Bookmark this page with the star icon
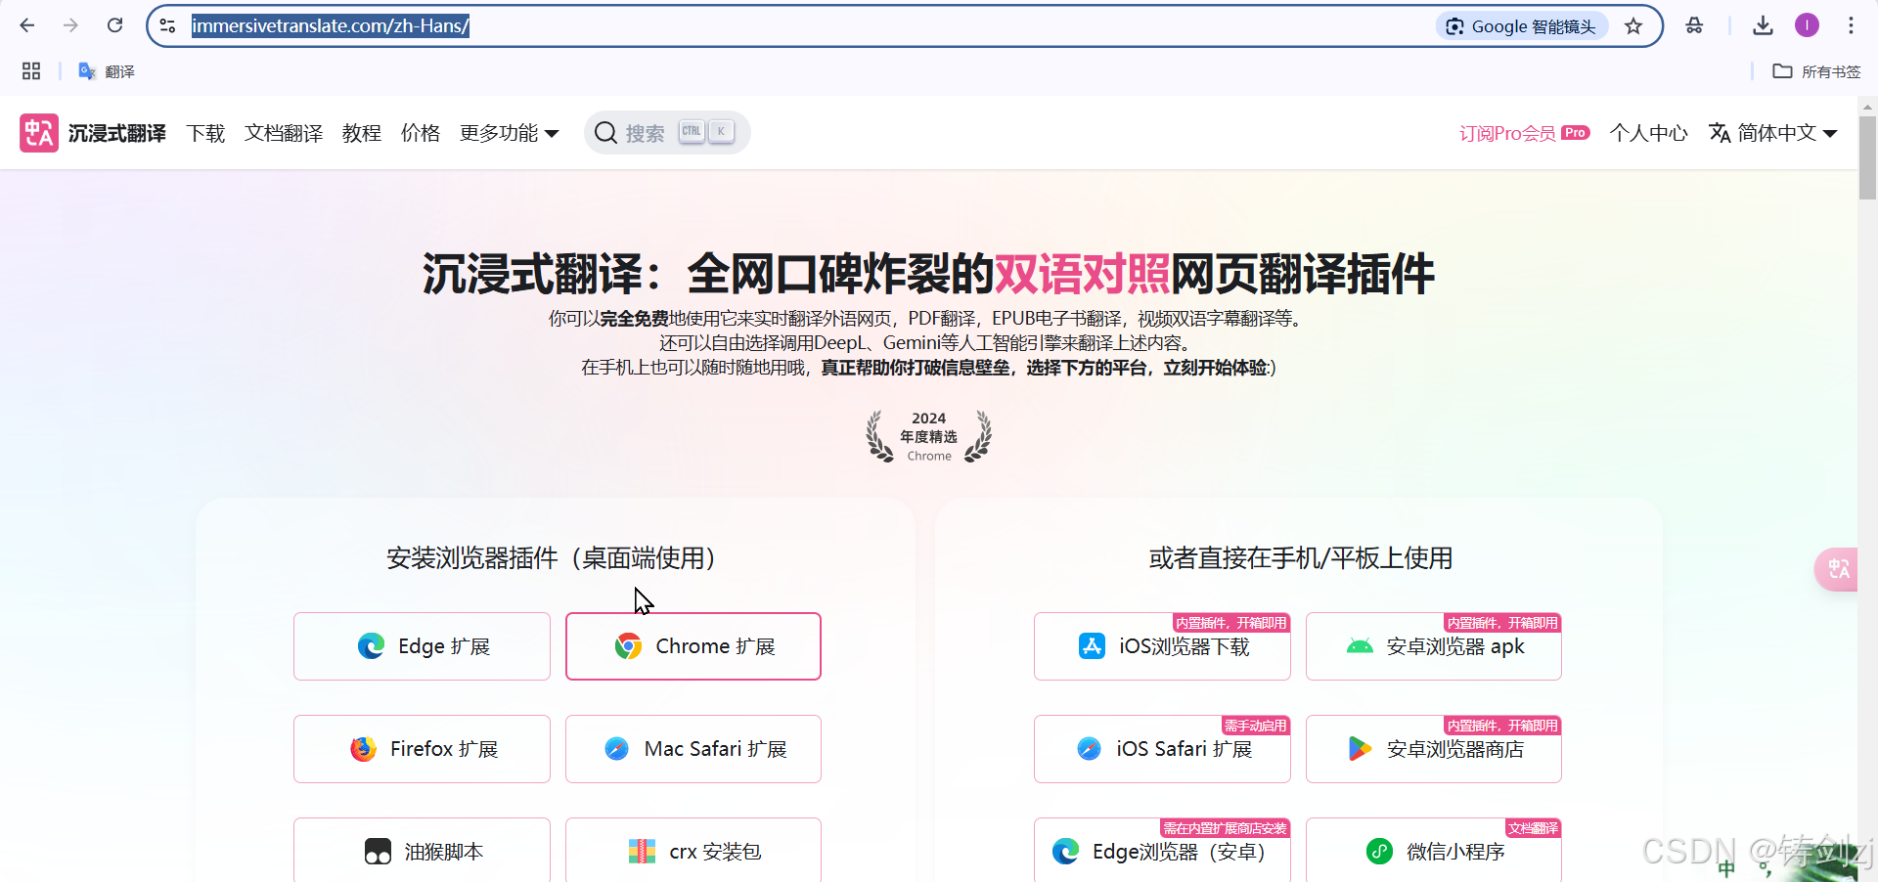The image size is (1878, 882). [x=1633, y=26]
